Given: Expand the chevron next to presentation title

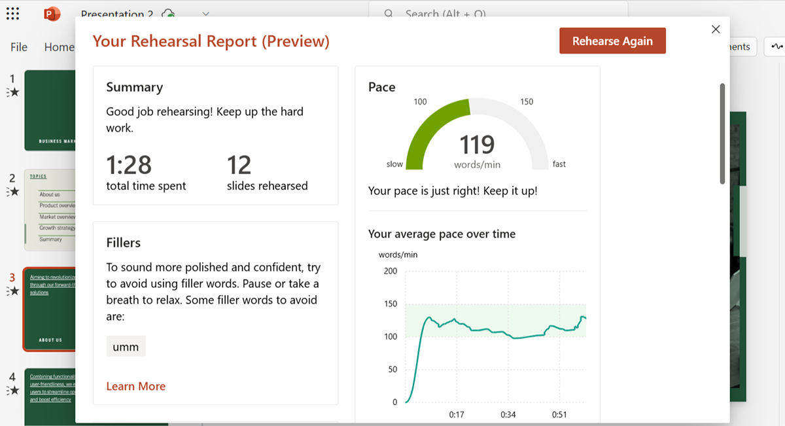Looking at the screenshot, I should [206, 14].
